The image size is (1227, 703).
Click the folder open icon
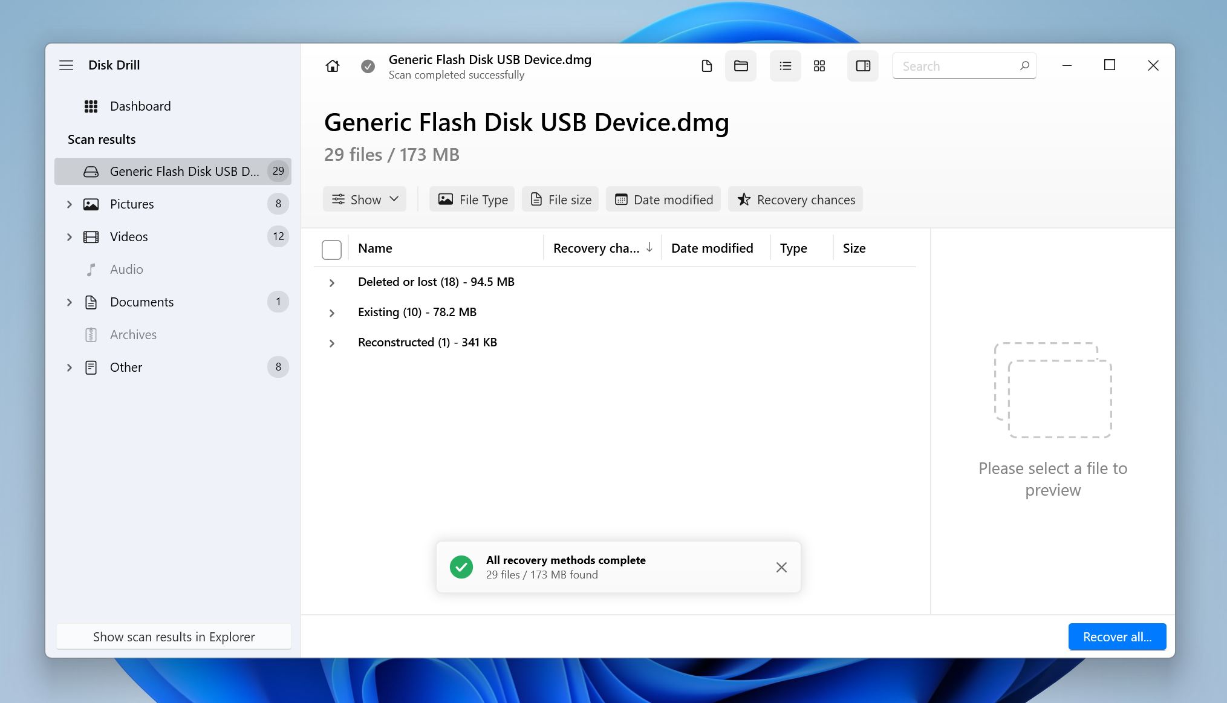click(x=740, y=66)
